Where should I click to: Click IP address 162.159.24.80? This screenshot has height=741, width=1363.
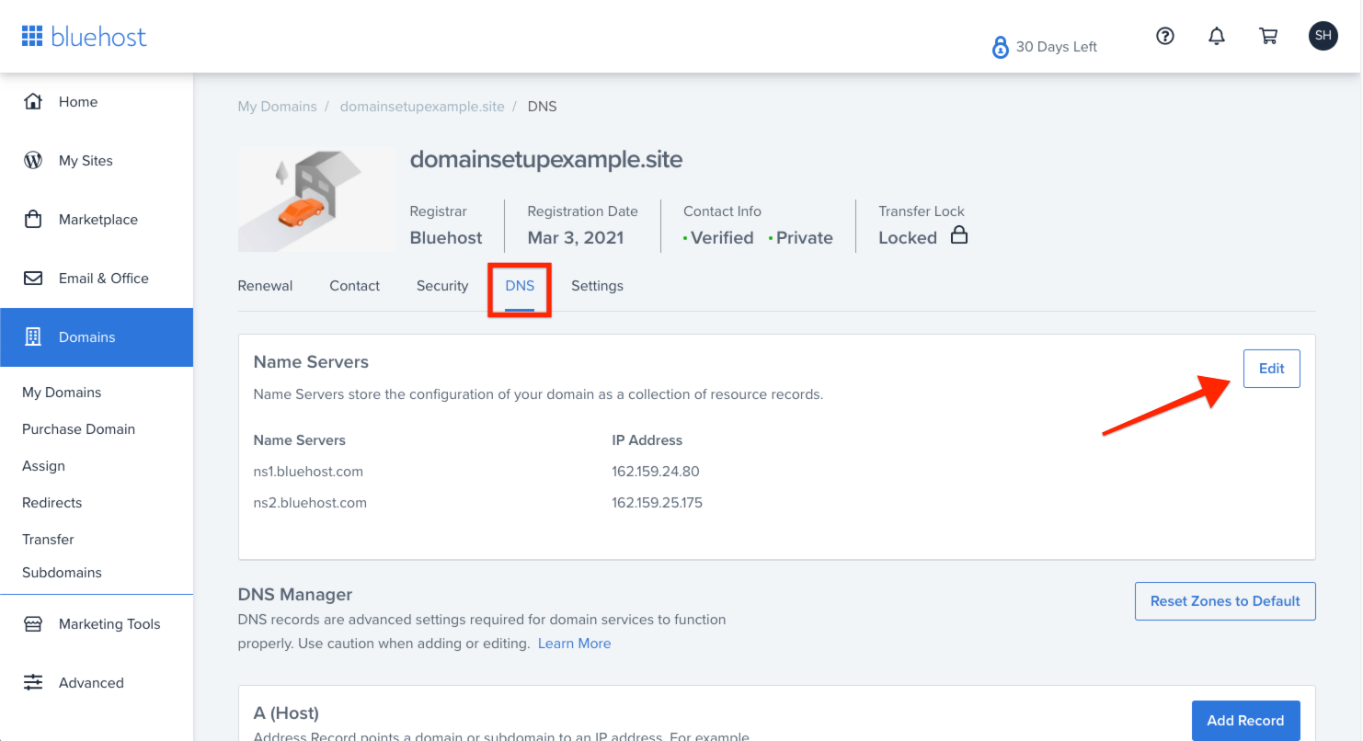point(656,472)
